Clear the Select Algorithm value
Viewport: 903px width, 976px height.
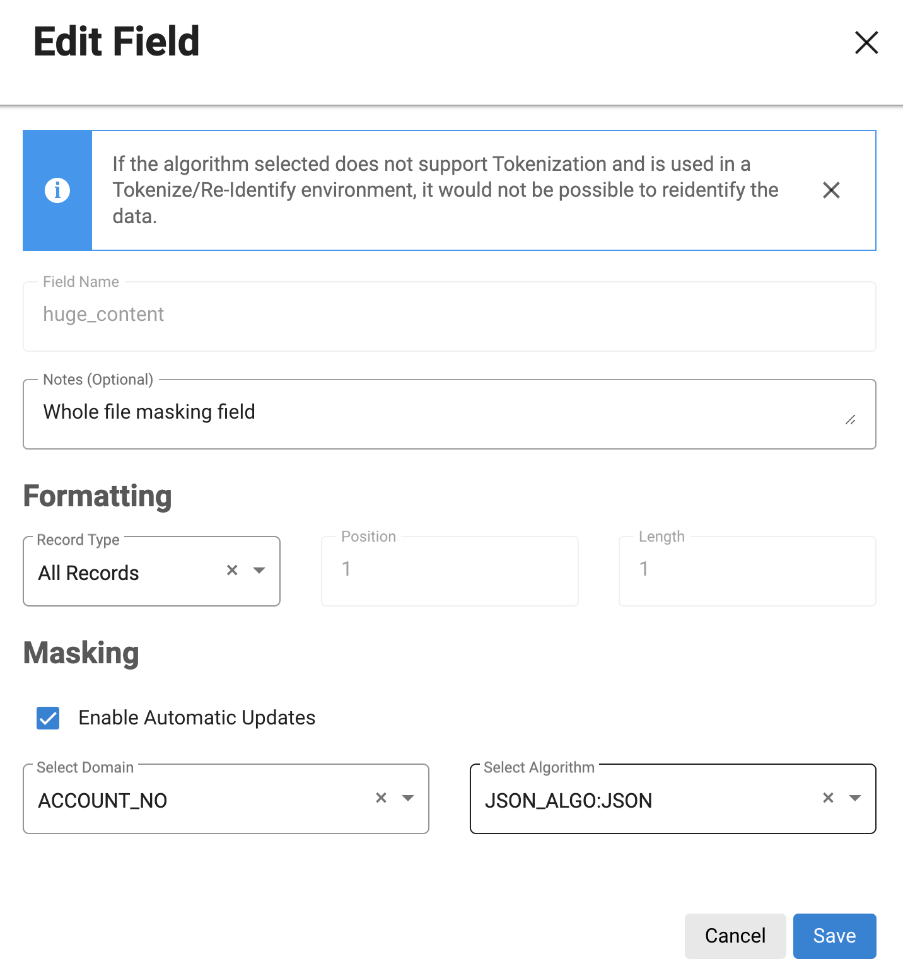click(x=828, y=798)
